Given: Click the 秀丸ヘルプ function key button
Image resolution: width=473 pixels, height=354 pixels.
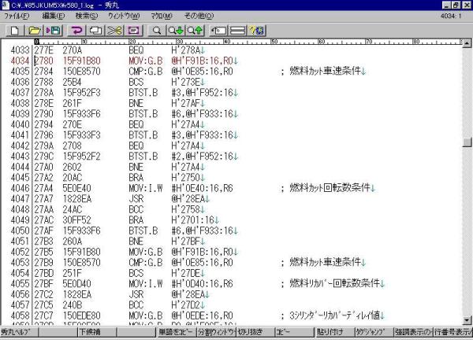Looking at the screenshot, I should pyautogui.click(x=19, y=332).
